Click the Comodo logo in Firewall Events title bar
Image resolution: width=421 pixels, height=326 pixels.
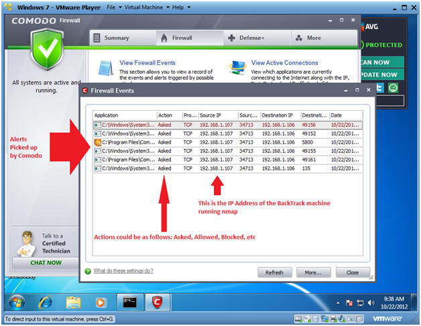(x=85, y=91)
